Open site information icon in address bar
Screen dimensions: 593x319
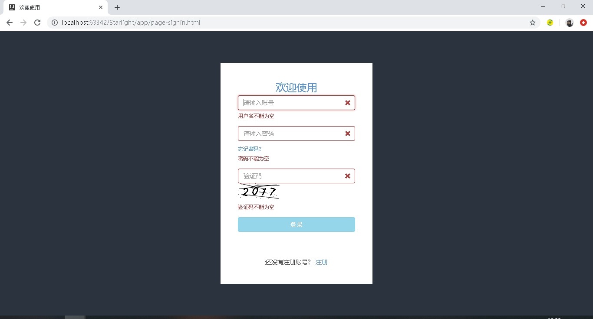55,23
